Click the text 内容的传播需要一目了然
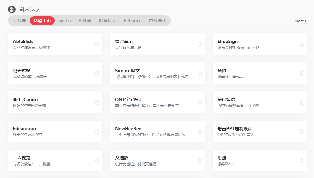Viewport: 314px width, 178px height. point(238,106)
